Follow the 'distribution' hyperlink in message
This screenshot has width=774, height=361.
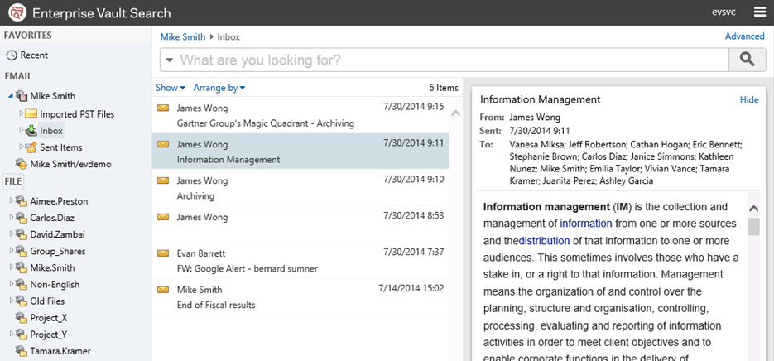point(544,241)
